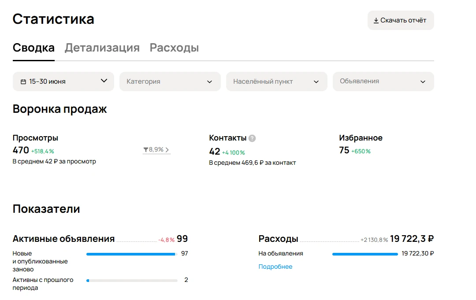Screen dimensions: 476x300
Task: Download report via Скачать отчёт button
Action: point(401,20)
